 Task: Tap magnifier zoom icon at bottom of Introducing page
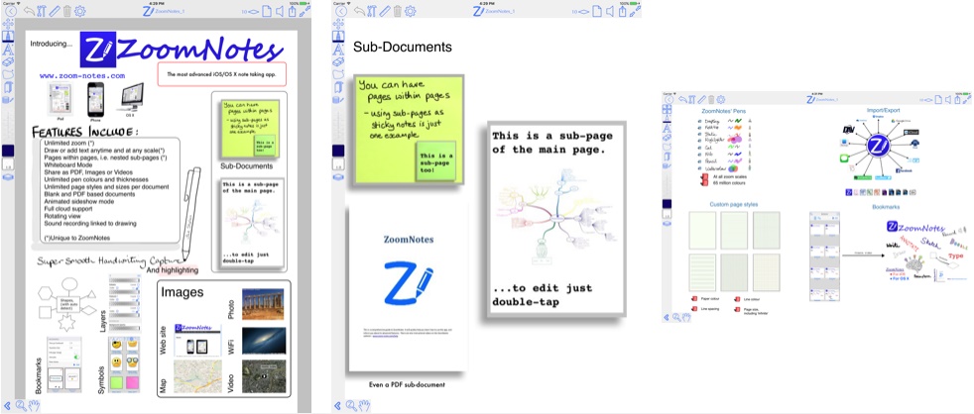[21, 405]
